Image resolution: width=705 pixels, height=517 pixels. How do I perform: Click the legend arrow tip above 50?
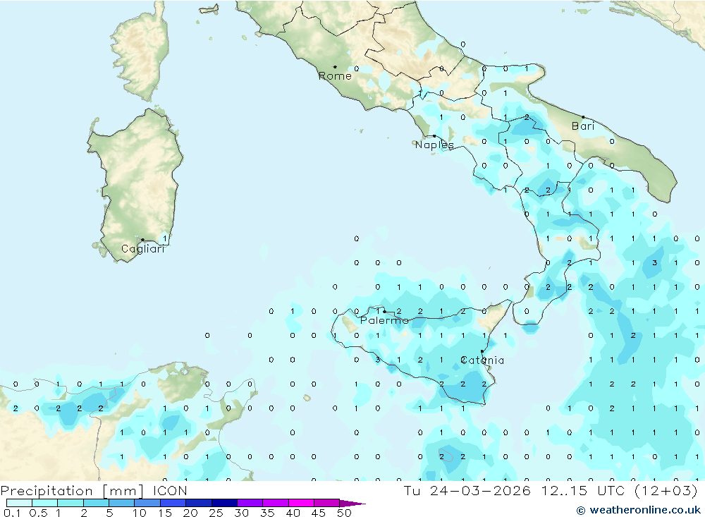click(x=353, y=503)
